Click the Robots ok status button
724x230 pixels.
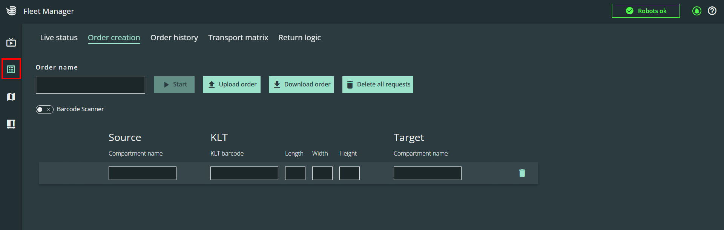click(x=646, y=11)
